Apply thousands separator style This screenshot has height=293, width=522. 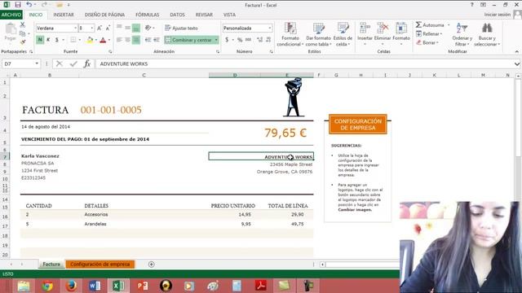click(248, 40)
